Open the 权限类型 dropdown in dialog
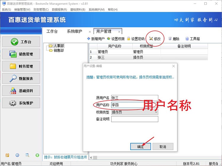 click(x=135, y=112)
